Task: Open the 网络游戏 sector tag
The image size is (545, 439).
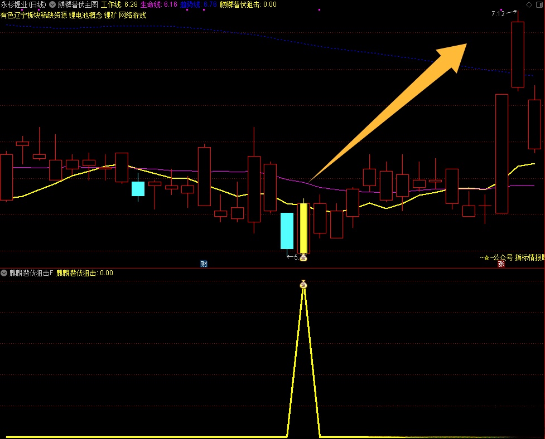Action: tap(133, 15)
